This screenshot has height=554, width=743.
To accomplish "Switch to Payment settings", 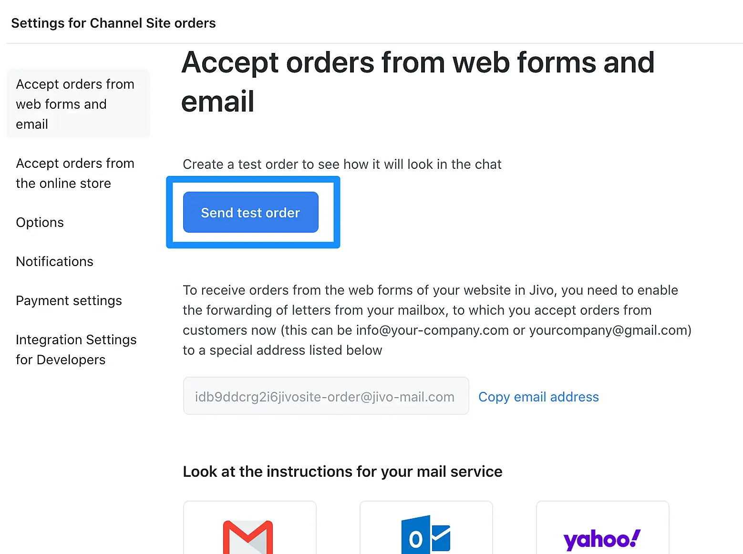I will tap(69, 301).
